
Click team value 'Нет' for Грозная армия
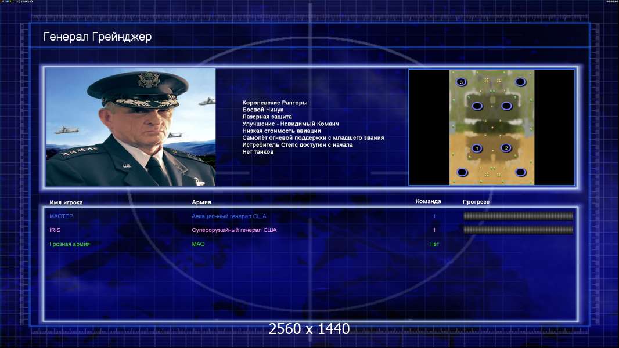[434, 244]
